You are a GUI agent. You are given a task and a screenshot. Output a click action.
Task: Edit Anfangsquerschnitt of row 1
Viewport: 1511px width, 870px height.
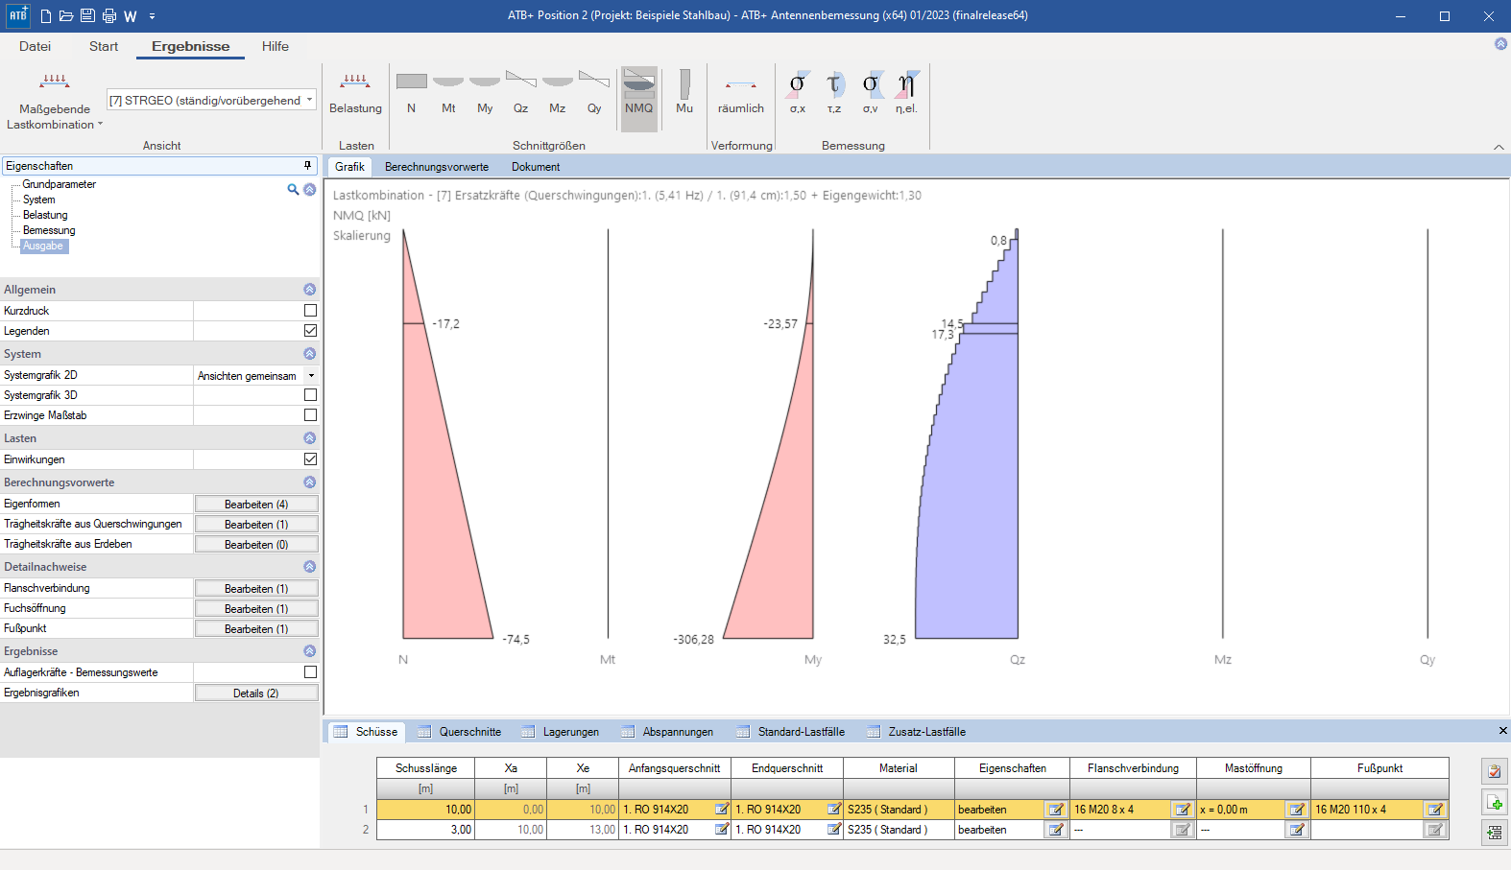pyautogui.click(x=722, y=810)
